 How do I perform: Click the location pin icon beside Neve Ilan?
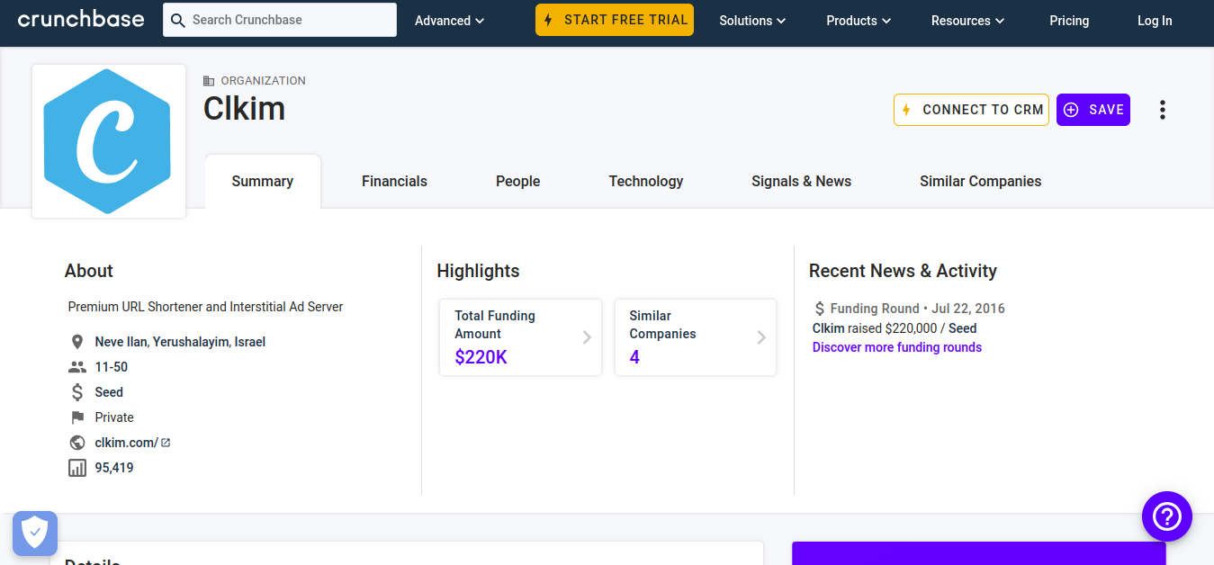click(77, 342)
